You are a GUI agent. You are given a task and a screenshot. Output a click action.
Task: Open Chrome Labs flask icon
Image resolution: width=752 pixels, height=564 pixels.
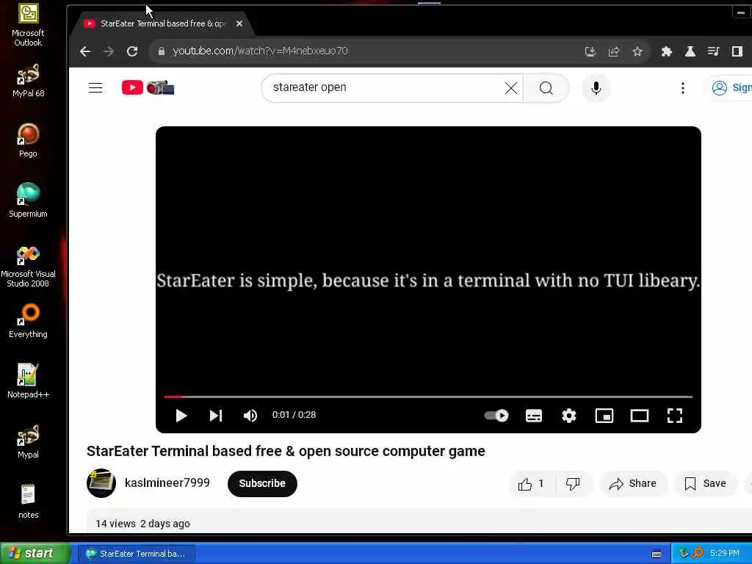coord(690,51)
